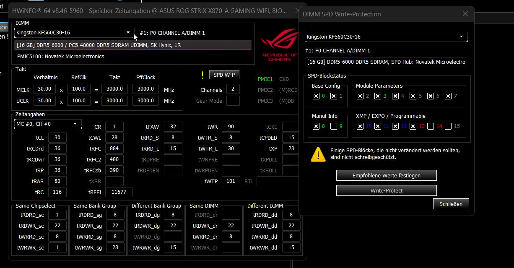The height and width of the screenshot is (268, 514).
Task: Click the yellow exclamation mark beside SPD W-P
Action: tap(202, 75)
